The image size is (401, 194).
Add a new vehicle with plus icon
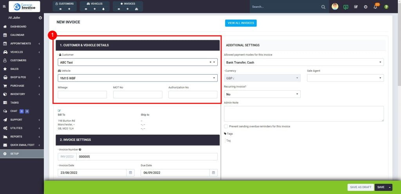pyautogui.click(x=95, y=9)
